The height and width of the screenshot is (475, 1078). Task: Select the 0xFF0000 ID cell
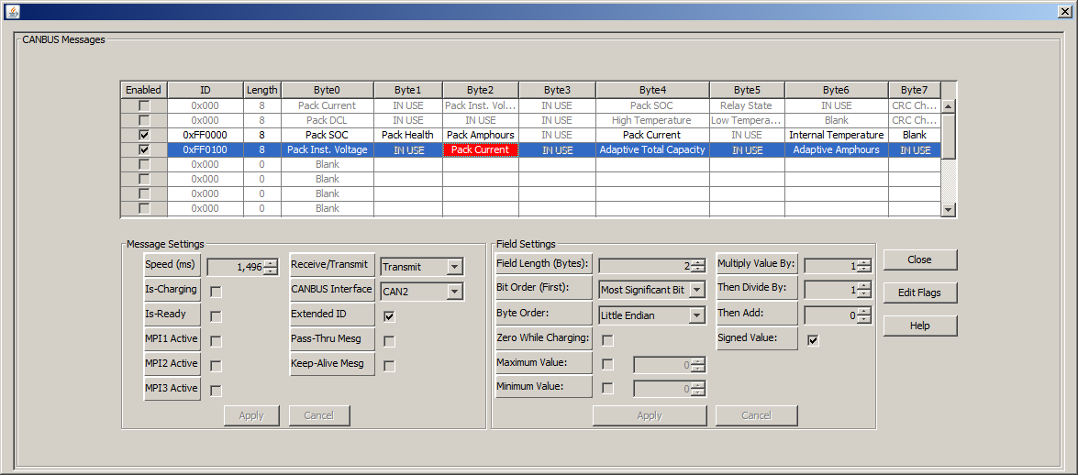click(x=205, y=136)
